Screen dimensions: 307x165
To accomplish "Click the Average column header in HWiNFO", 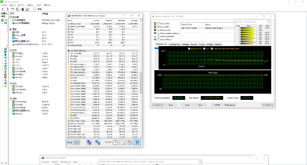I will point(133,21).
